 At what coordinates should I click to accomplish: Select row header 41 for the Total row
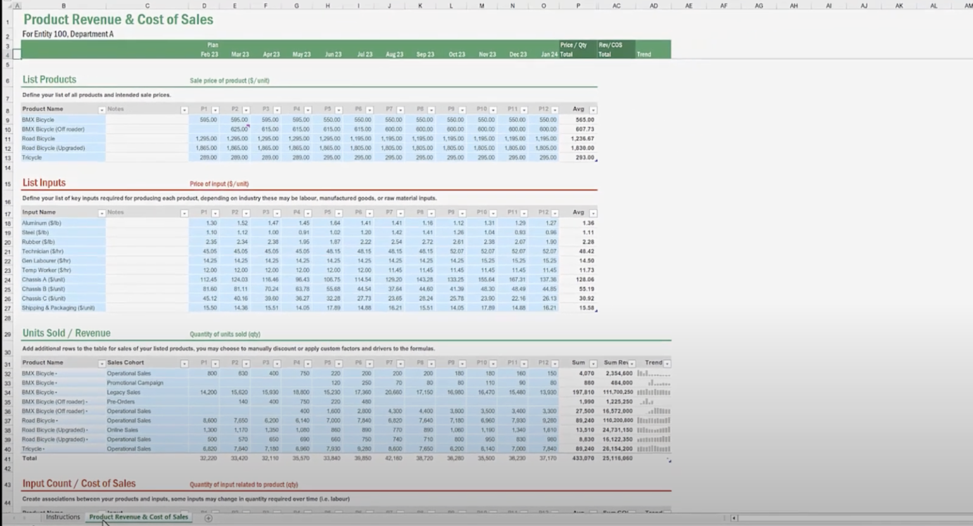click(7, 458)
